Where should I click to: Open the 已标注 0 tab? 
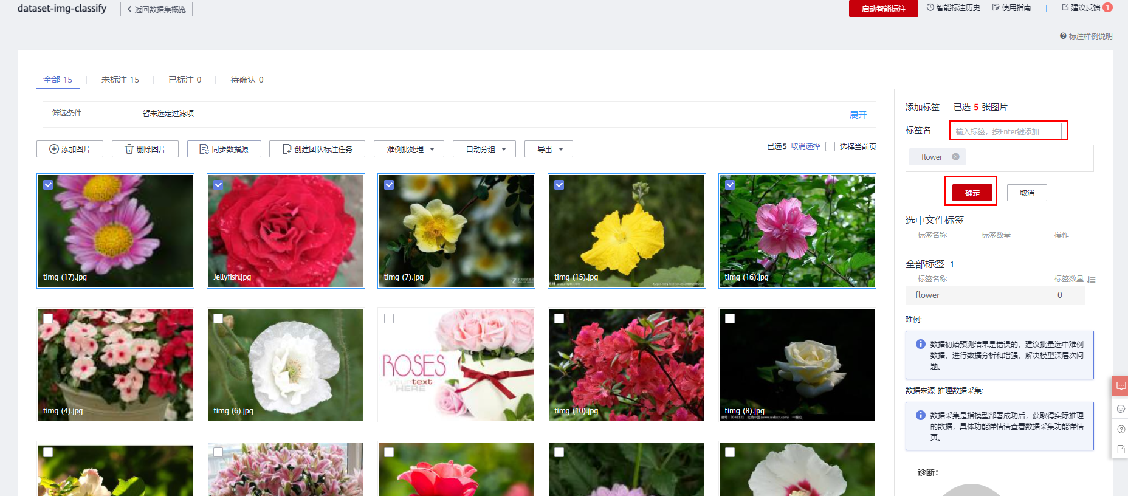(185, 80)
